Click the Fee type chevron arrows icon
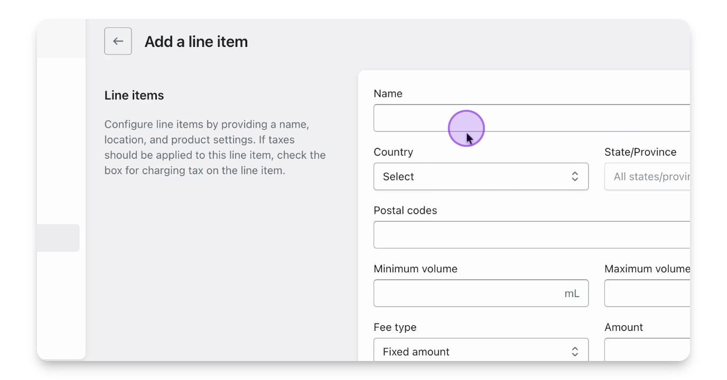Image resolution: width=727 pixels, height=380 pixels. [575, 351]
